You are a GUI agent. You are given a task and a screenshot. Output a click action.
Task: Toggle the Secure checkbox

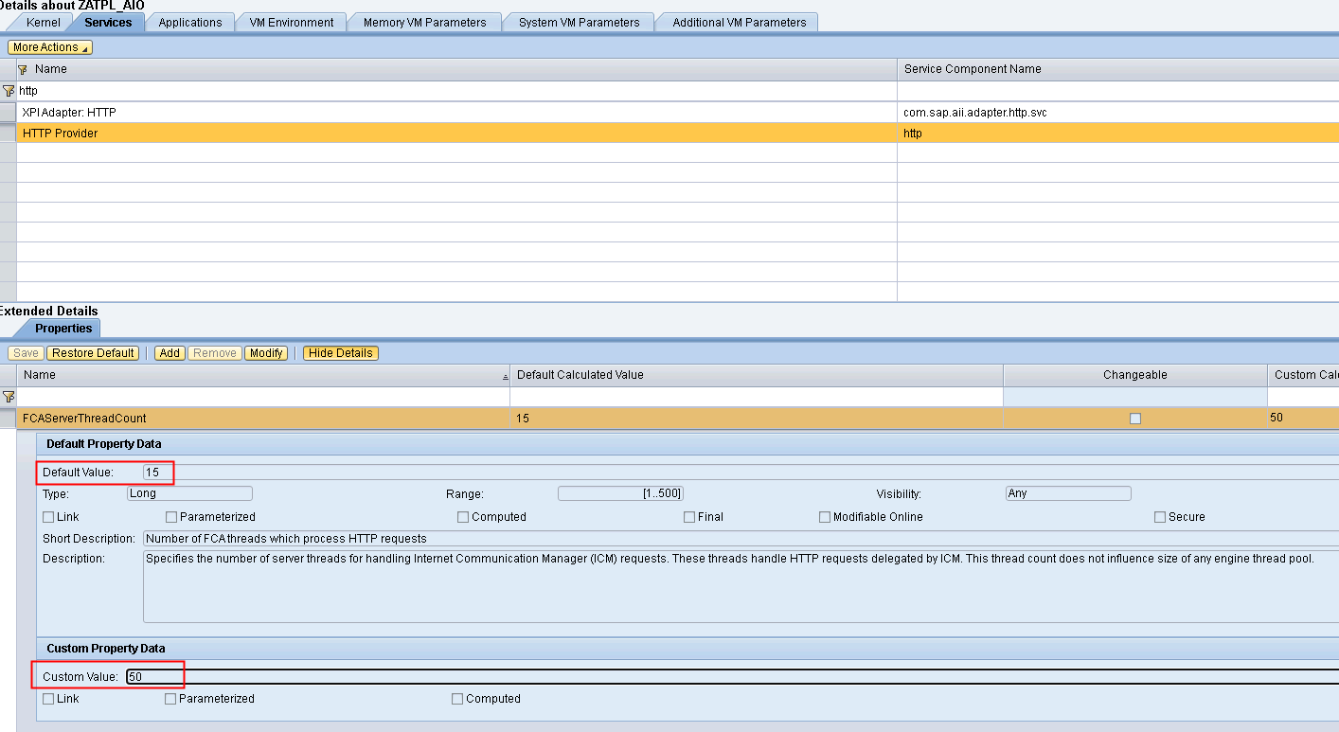click(x=1160, y=517)
